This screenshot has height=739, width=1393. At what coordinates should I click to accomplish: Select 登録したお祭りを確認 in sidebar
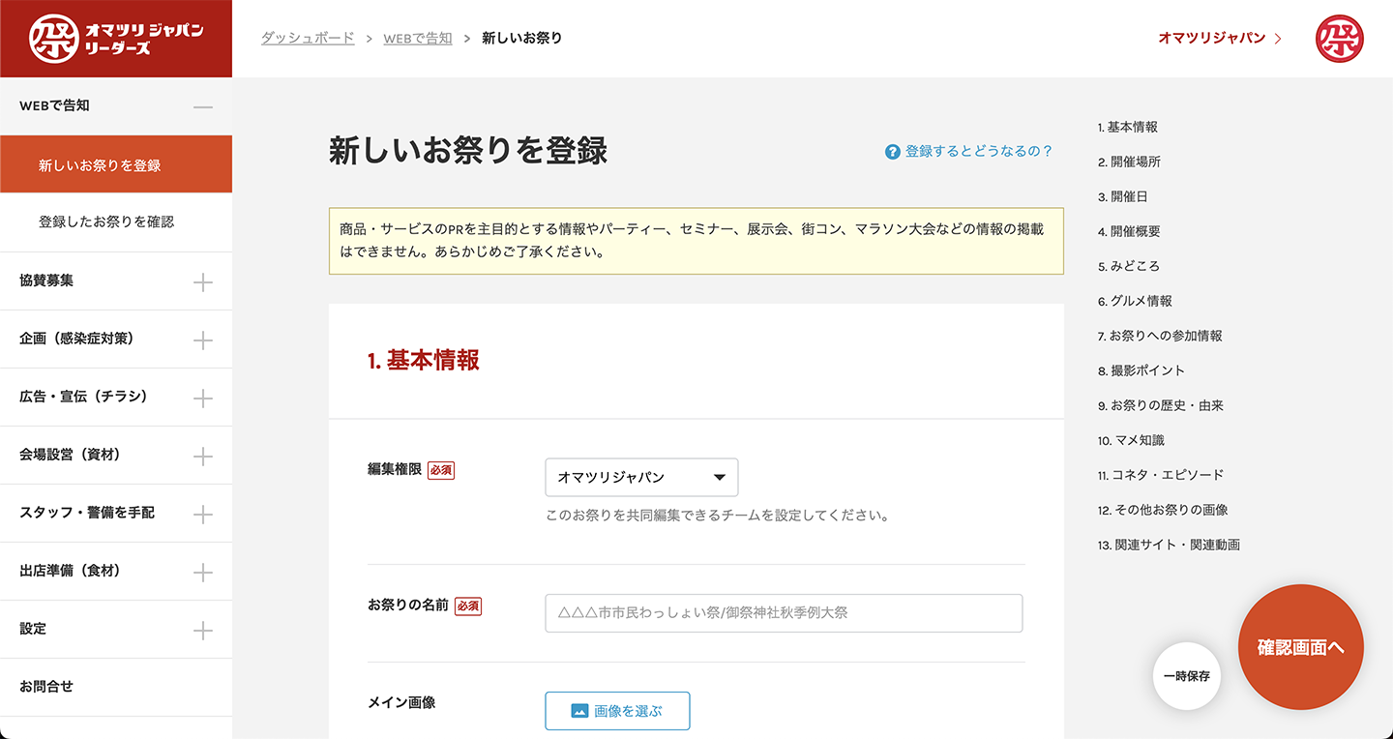point(106,222)
